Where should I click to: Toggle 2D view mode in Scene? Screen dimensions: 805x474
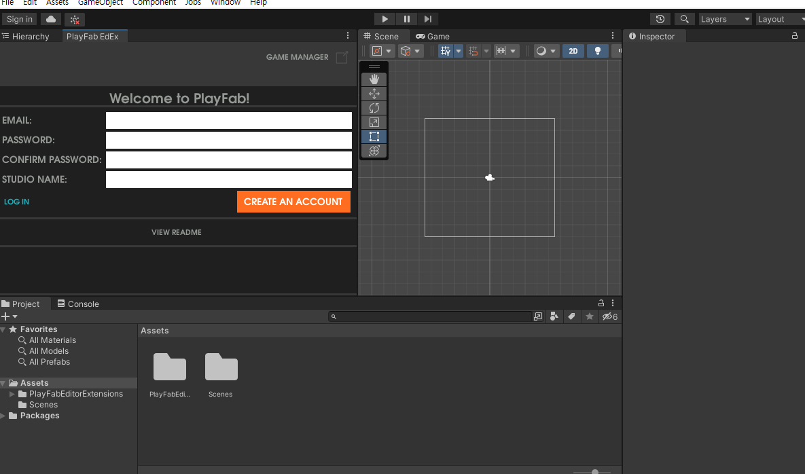573,51
